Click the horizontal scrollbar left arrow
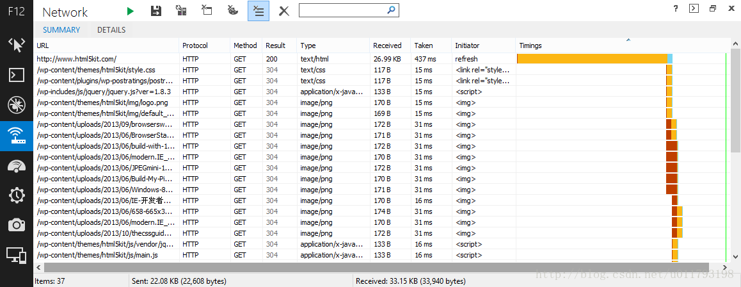Viewport: 741px width, 287px height. [38, 267]
